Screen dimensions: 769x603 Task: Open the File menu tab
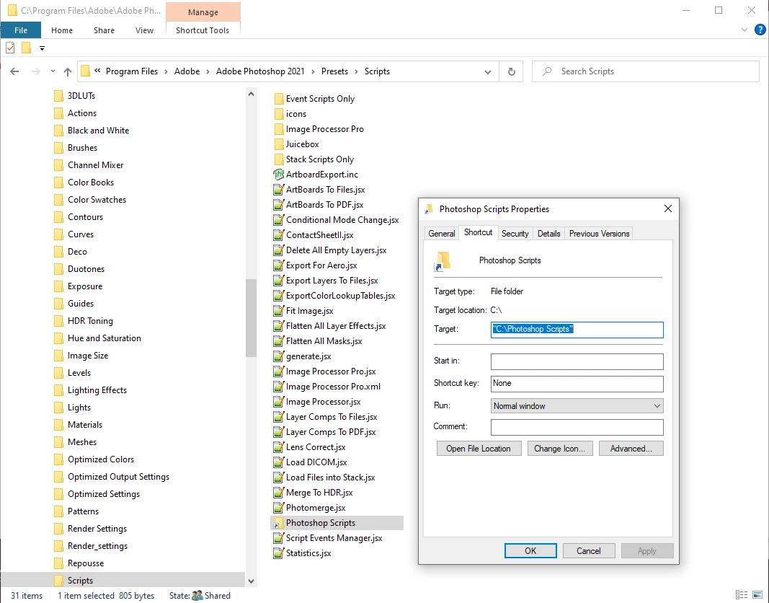(x=21, y=30)
